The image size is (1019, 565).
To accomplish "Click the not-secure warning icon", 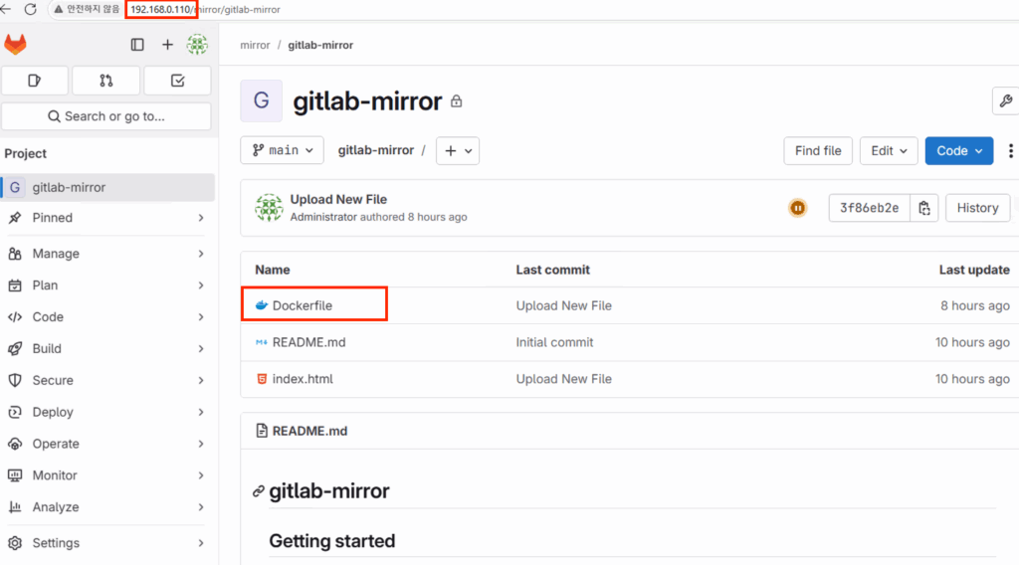I will pos(59,9).
